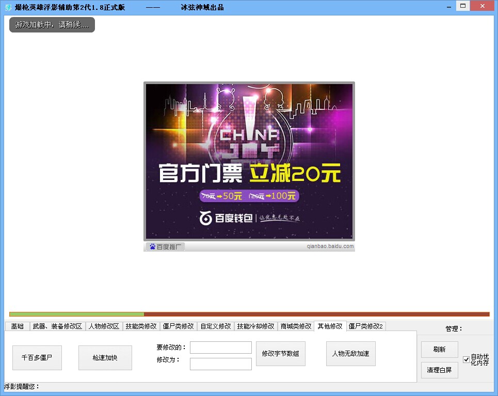The width and height of the screenshot is (498, 396).
Task: Maximize the window
Action: point(463,6)
